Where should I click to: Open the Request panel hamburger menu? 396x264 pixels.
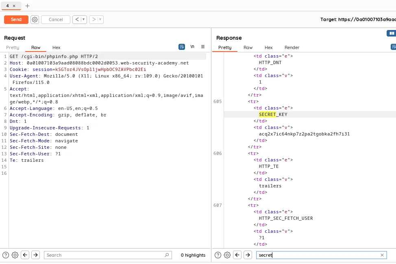pos(203,47)
